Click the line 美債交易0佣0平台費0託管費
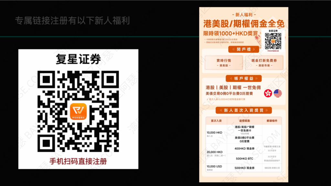The height and width of the screenshot is (186, 331). tap(229, 93)
